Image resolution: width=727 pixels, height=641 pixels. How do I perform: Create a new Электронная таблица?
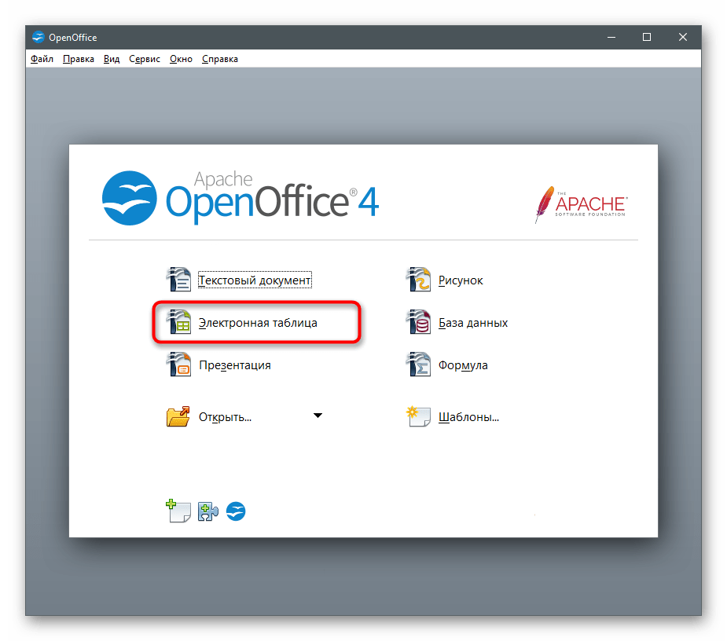click(x=258, y=323)
